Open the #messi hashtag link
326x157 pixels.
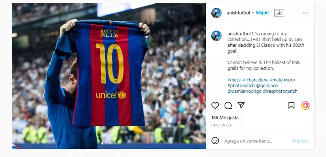(234, 80)
